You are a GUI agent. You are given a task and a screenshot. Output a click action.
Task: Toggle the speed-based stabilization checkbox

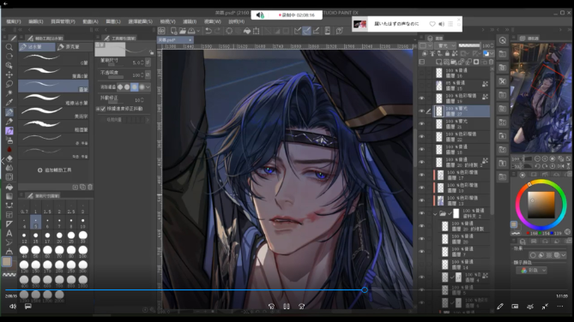pos(103,109)
